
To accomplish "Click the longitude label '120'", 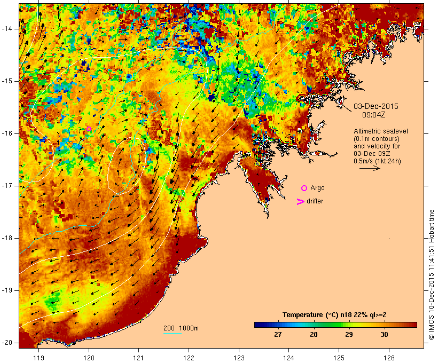I will pyautogui.click(x=89, y=358).
